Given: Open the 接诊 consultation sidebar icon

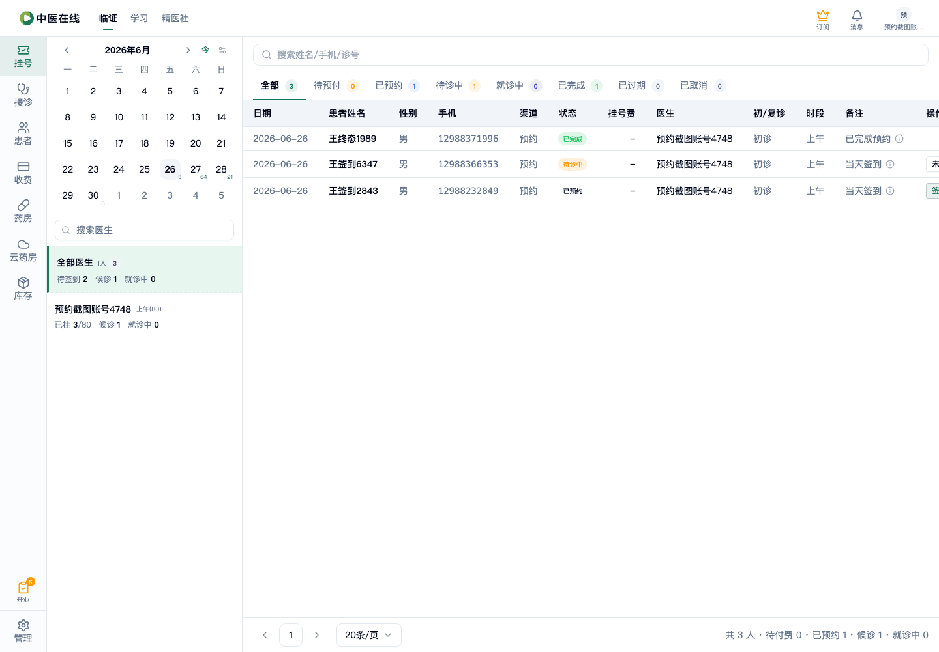Looking at the screenshot, I should 23,95.
